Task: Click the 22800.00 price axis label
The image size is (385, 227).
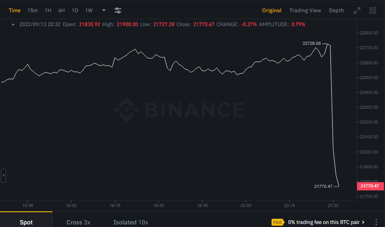Action: point(369,33)
